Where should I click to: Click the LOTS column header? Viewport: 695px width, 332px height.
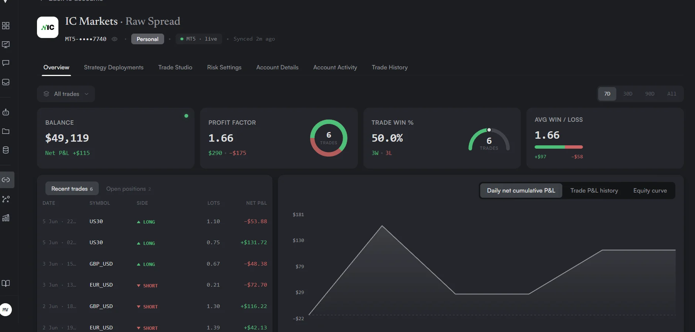214,203
